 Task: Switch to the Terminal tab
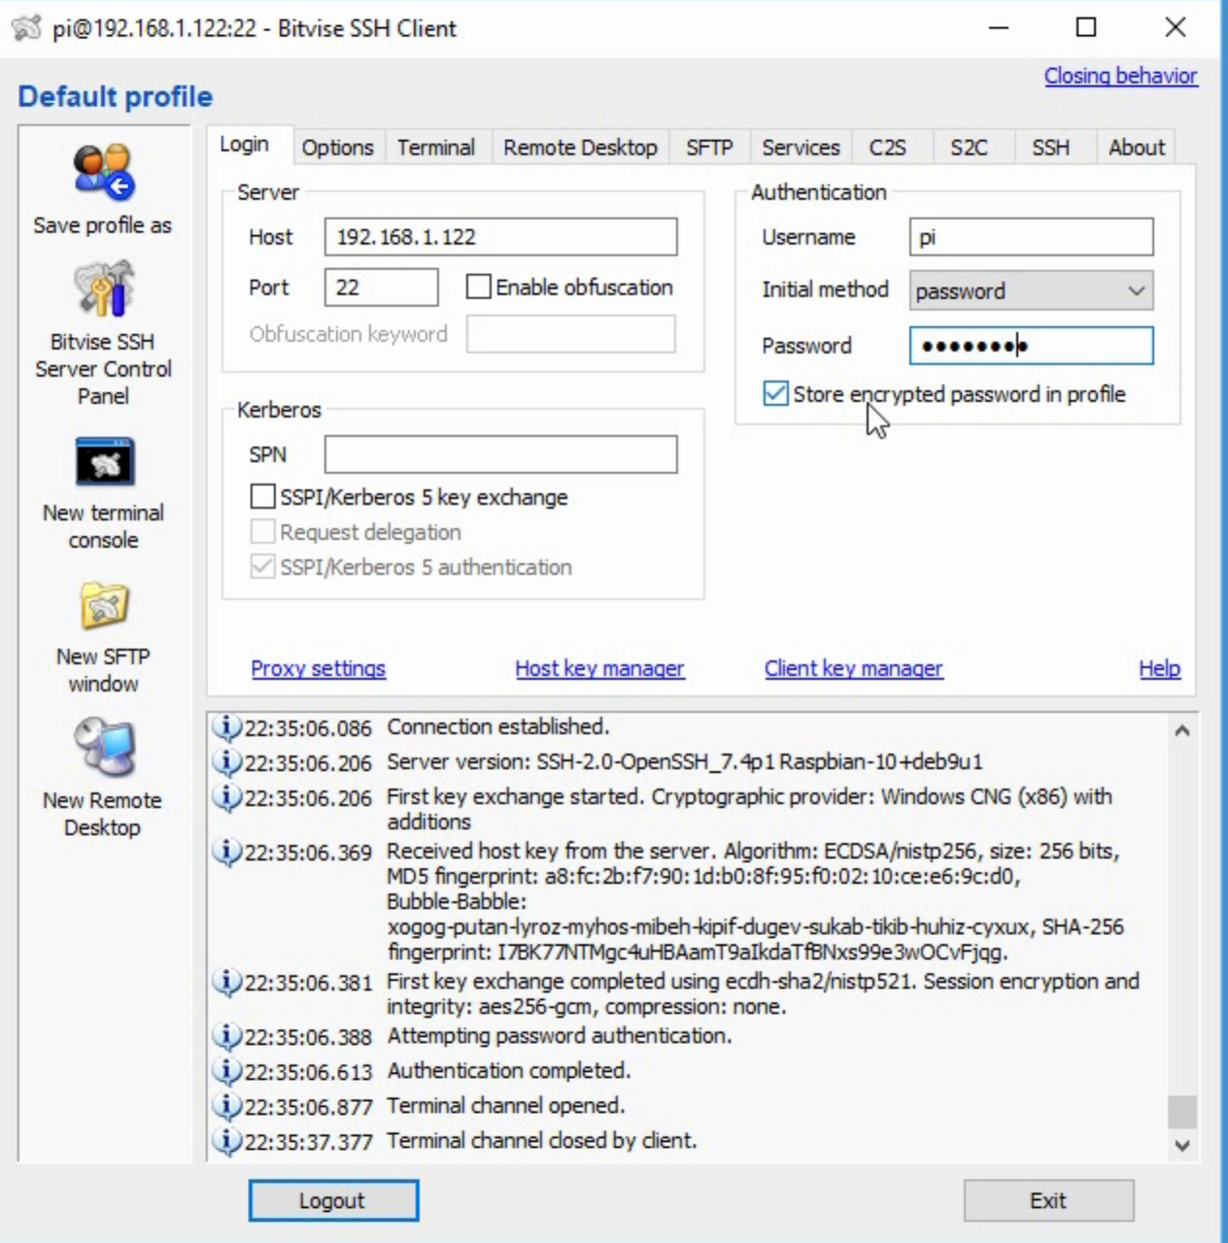435,148
